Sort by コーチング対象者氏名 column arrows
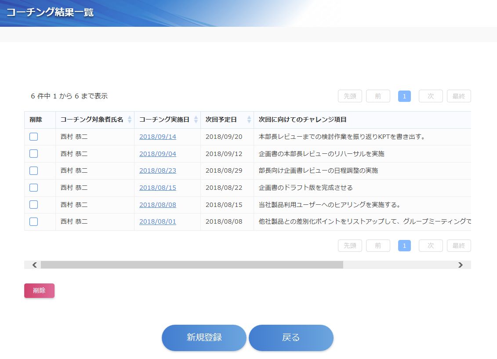Viewport: 497px width, 359px height. tap(129, 120)
